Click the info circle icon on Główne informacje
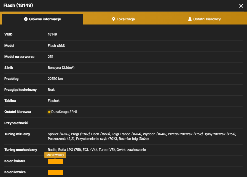The height and width of the screenshot is (177, 247). [x=26, y=19]
